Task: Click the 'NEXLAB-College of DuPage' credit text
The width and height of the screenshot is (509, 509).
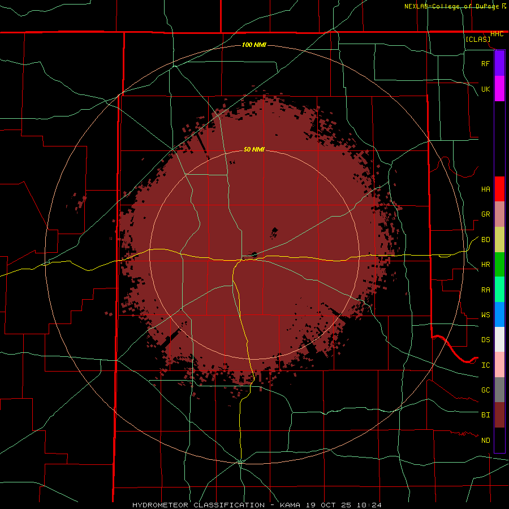Action: click(x=451, y=6)
